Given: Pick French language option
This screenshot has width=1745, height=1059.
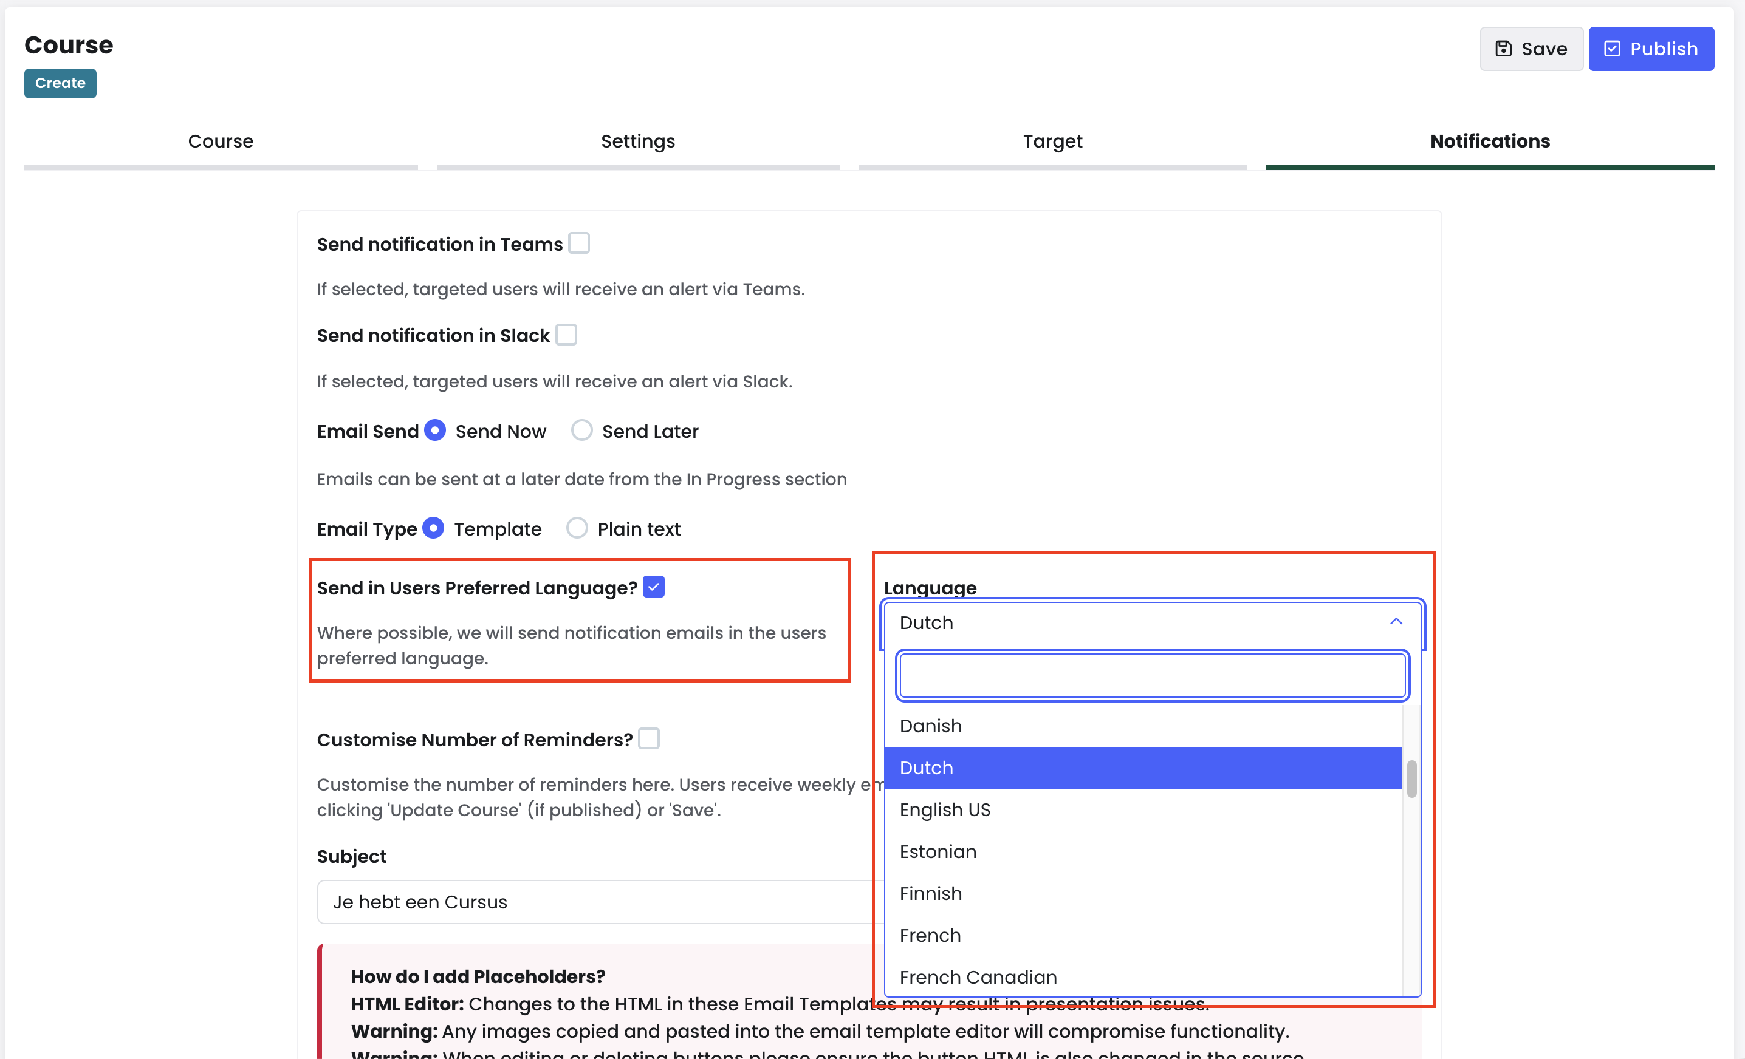Looking at the screenshot, I should coord(1143,935).
